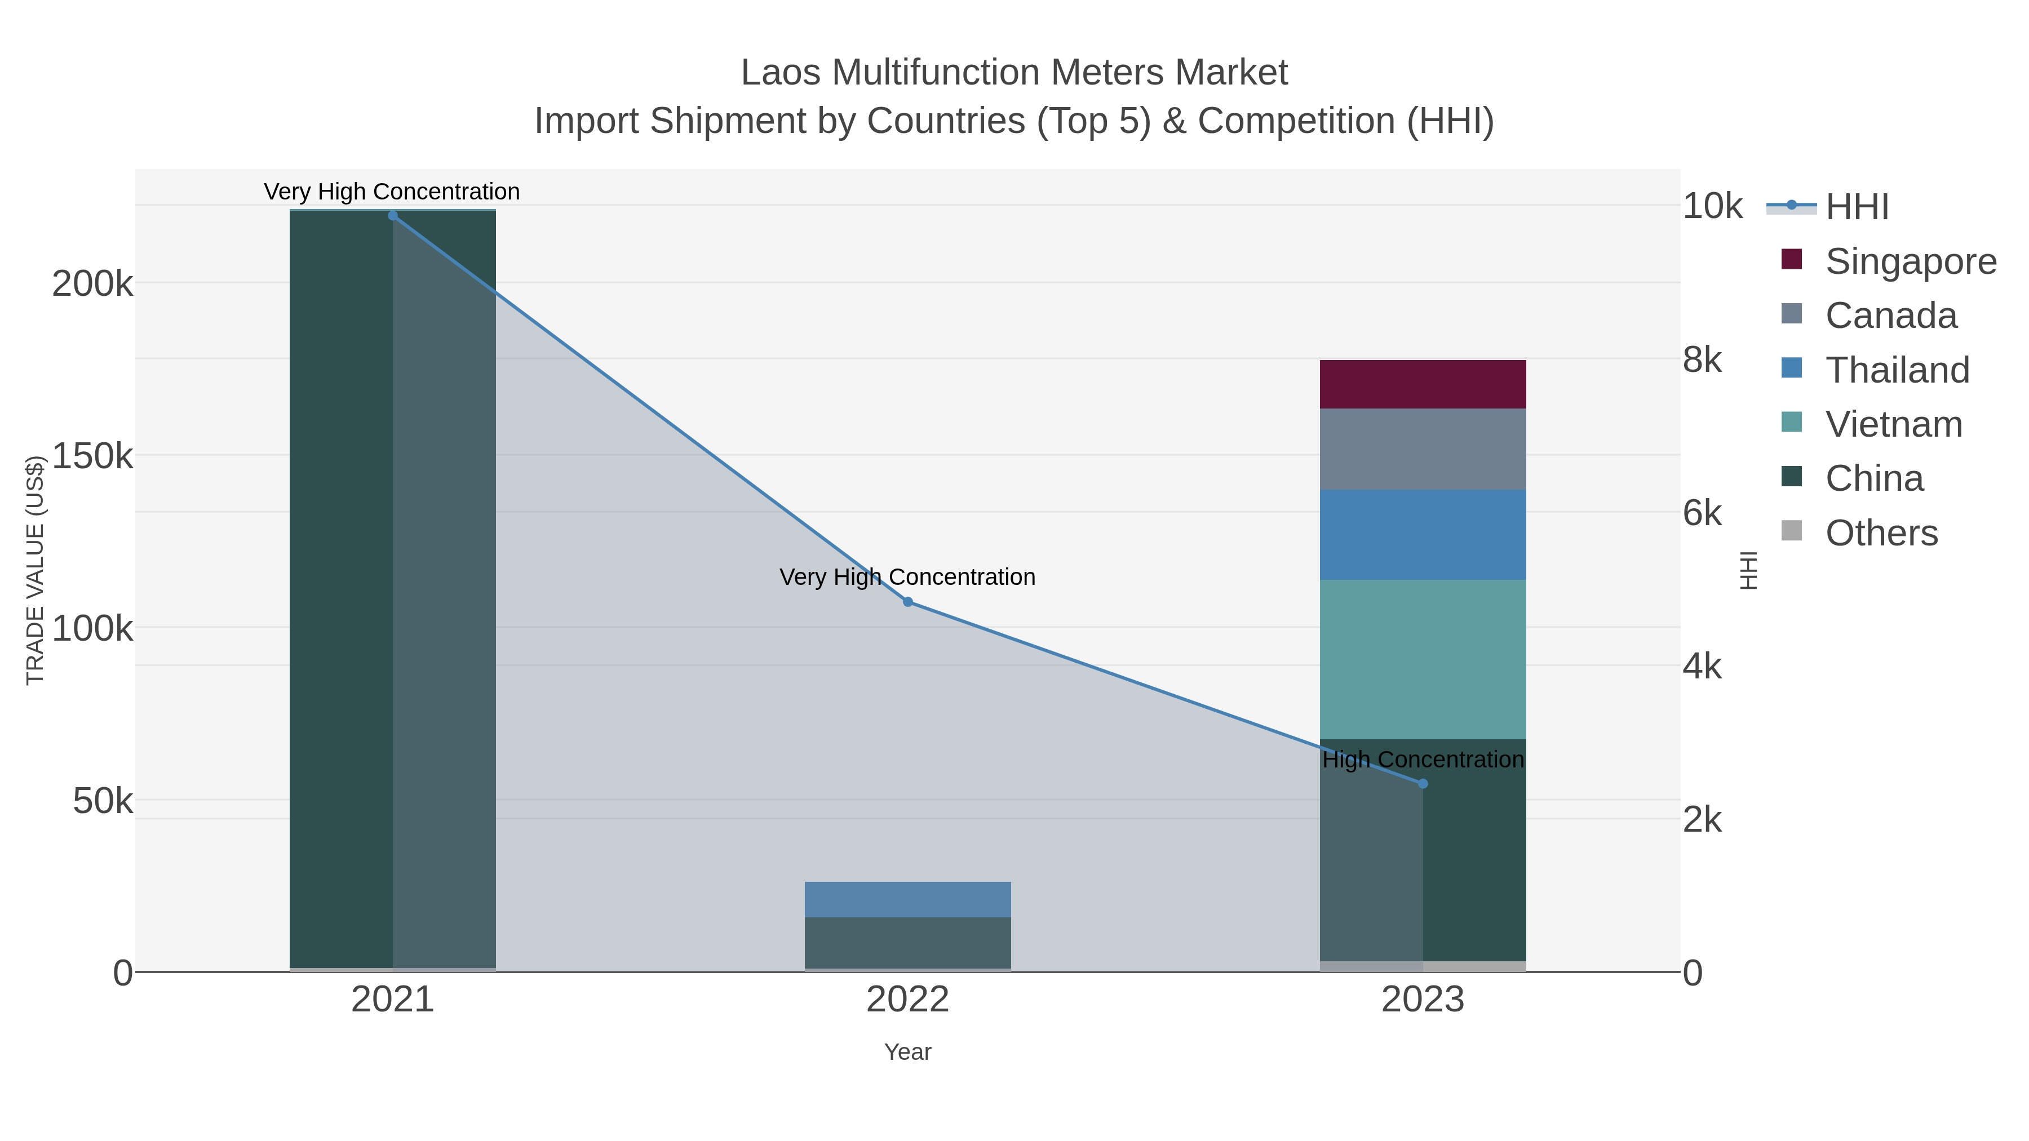Click the Thailand blue legend swatch
The image size is (2029, 1141).
1791,368
